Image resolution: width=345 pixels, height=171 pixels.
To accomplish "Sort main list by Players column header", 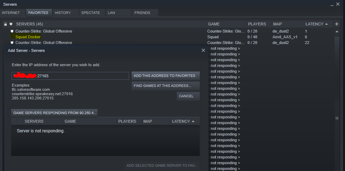I will (x=259, y=24).
